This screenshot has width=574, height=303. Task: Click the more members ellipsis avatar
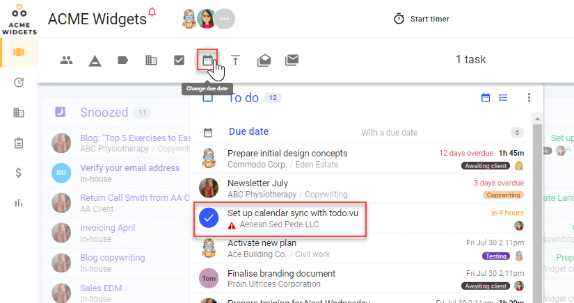click(225, 19)
